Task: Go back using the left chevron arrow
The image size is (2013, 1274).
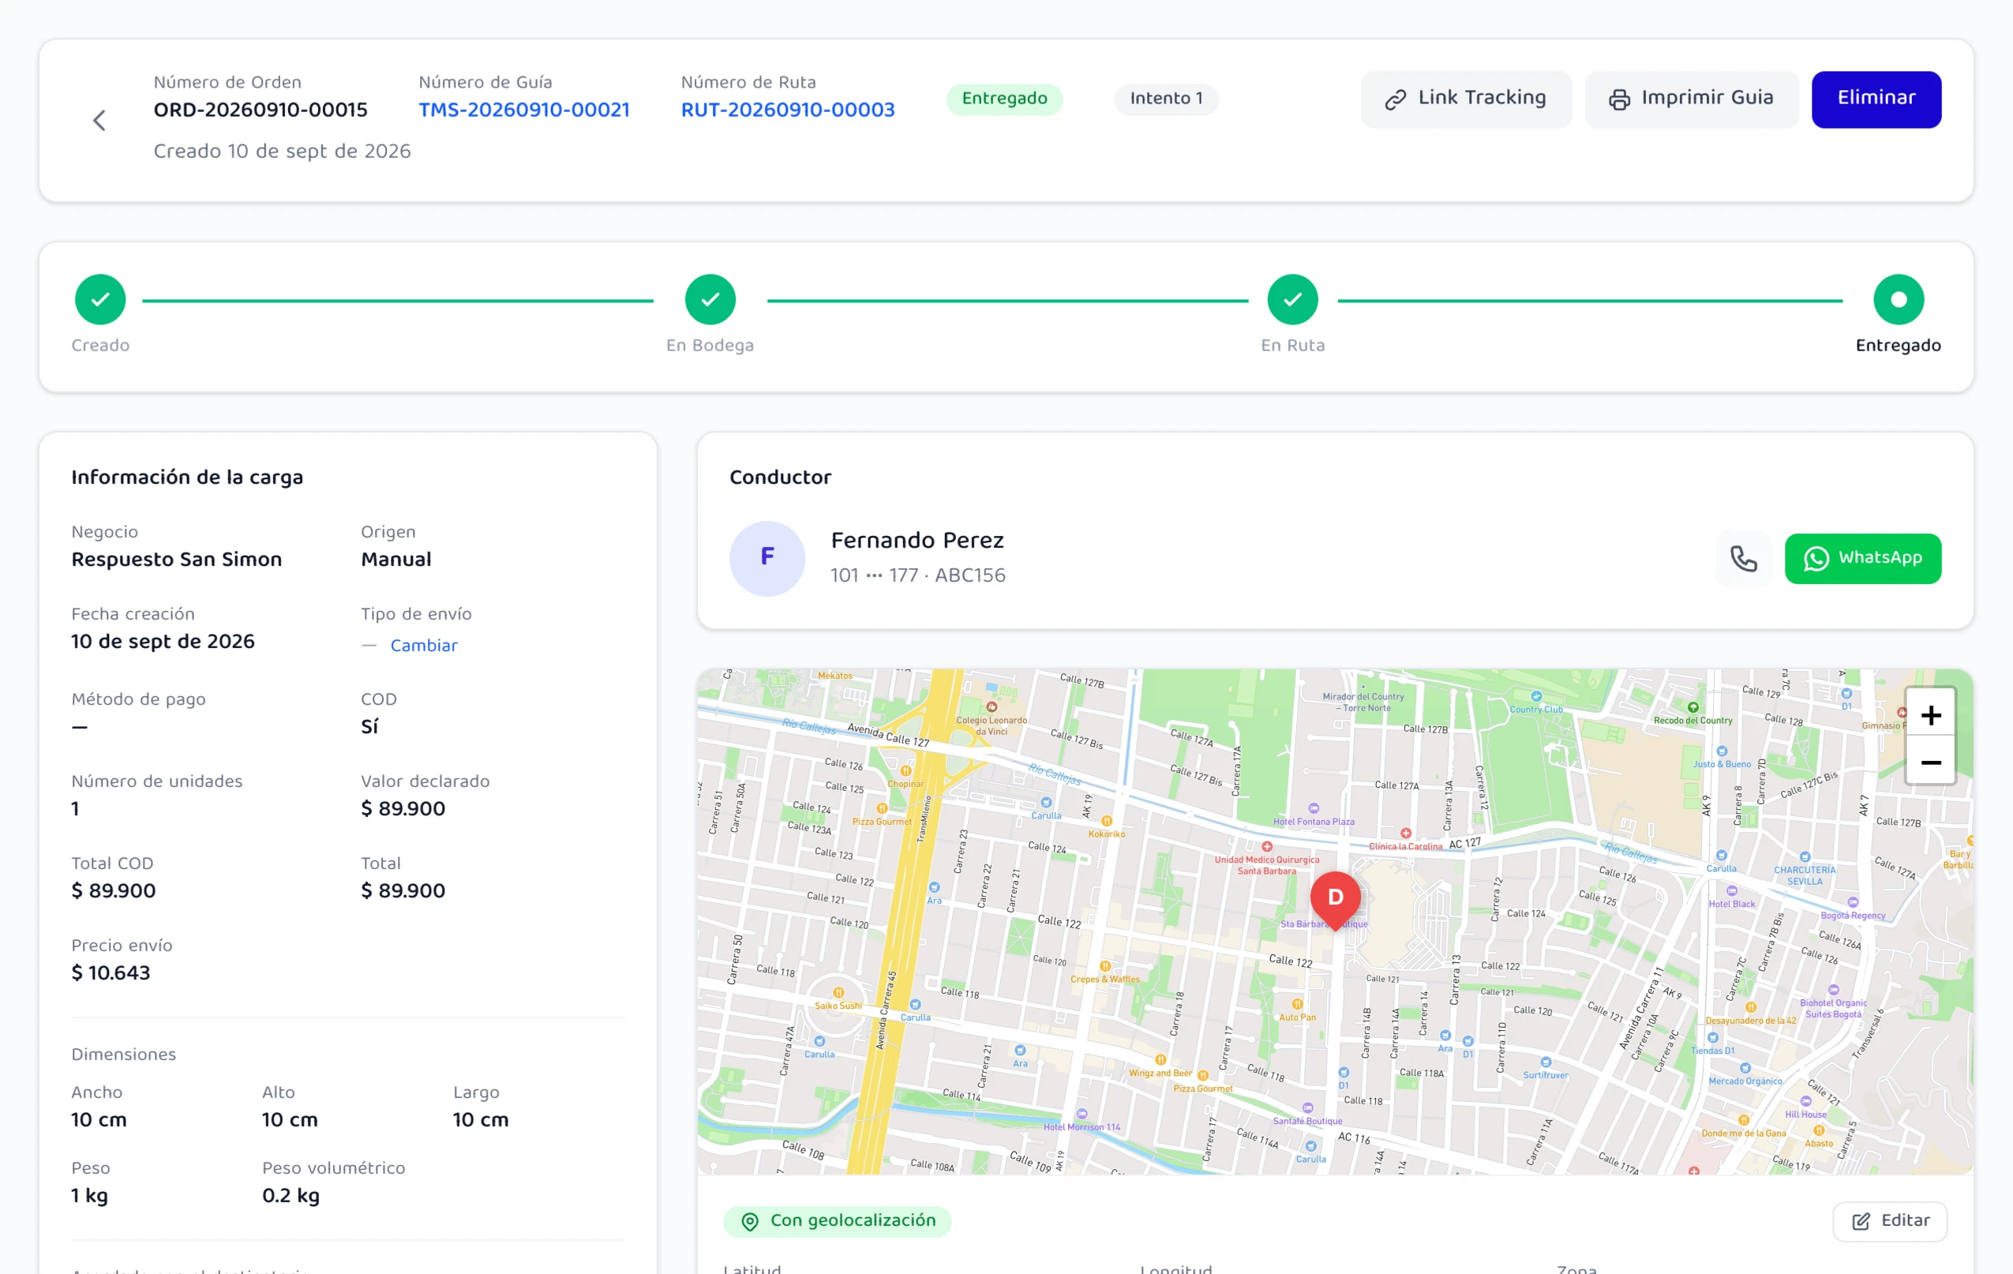Action: (x=99, y=121)
